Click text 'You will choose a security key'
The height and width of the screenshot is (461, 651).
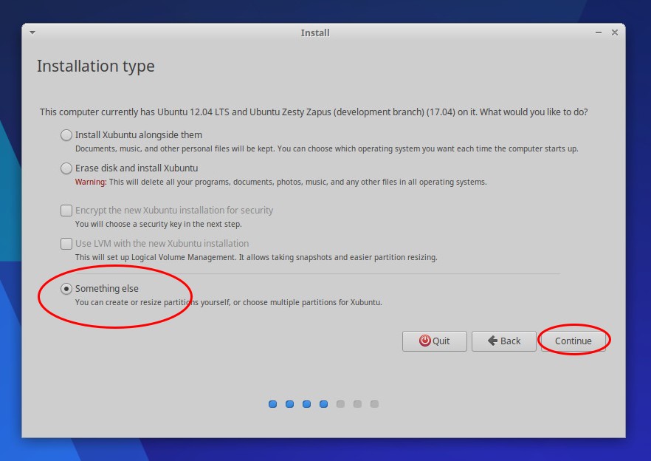point(158,224)
